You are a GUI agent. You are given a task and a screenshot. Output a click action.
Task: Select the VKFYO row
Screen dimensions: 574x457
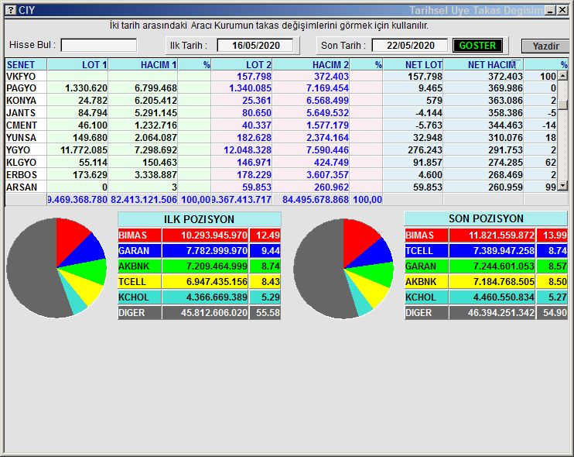click(x=281, y=76)
